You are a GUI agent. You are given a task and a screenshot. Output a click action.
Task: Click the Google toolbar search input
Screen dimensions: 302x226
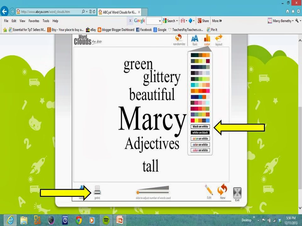coord(152,21)
